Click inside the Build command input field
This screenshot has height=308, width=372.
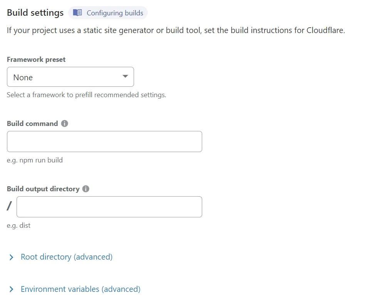point(104,141)
